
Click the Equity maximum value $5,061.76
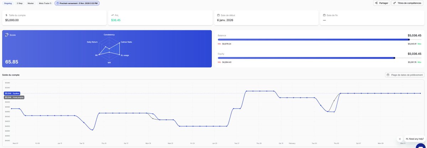pyautogui.click(x=412, y=62)
